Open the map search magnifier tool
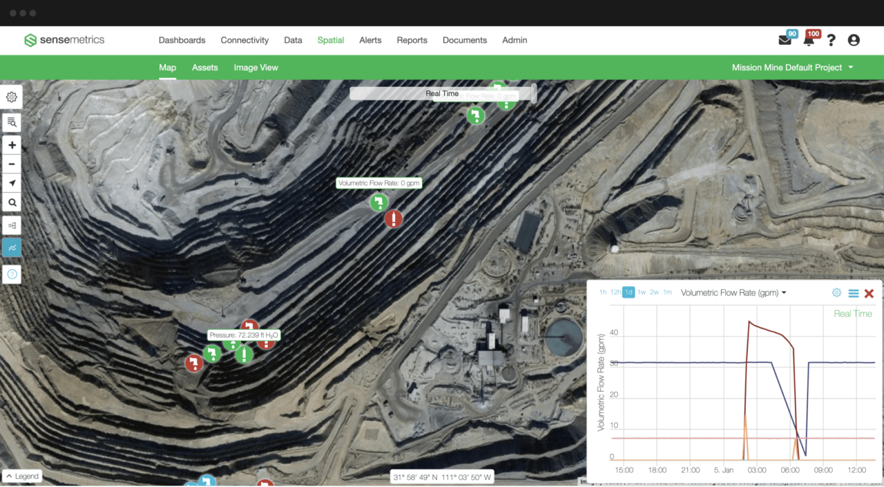Screen dimensions: 884x487 [11, 202]
